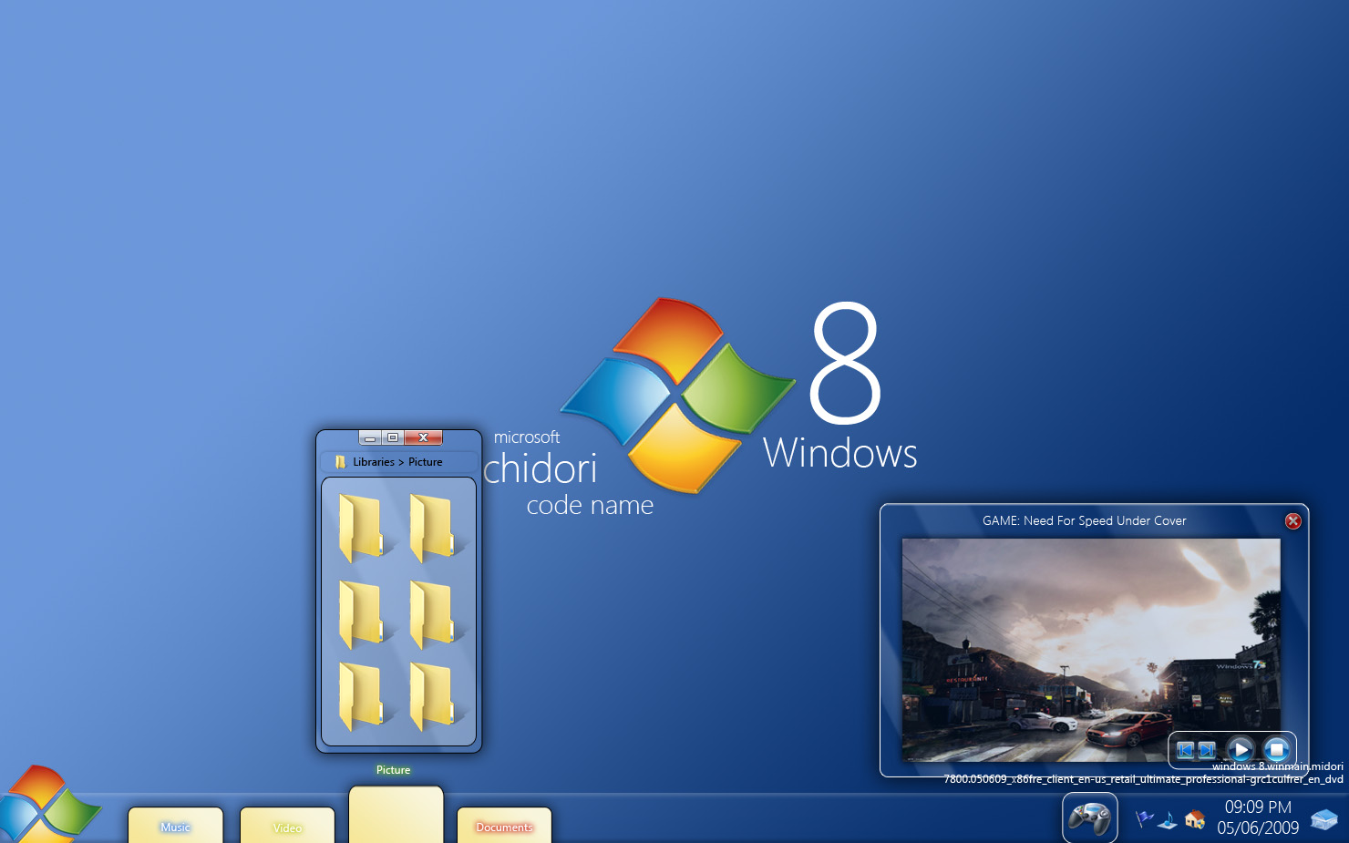Select the Picture item above the dock

[393, 770]
